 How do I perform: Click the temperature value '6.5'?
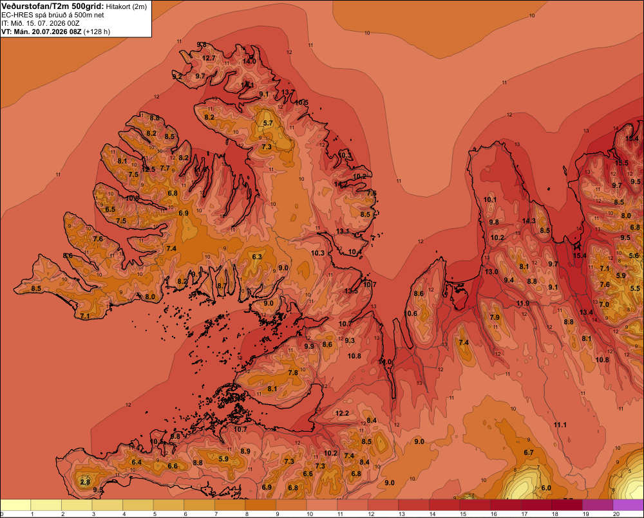[110, 209]
